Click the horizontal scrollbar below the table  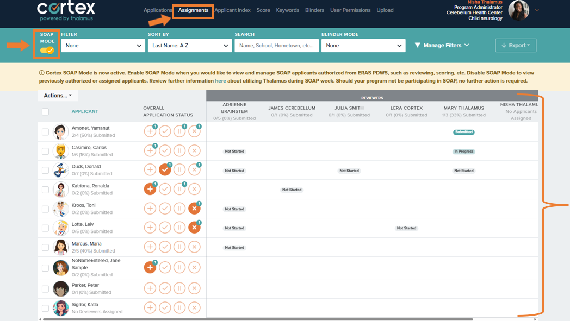(x=258, y=319)
